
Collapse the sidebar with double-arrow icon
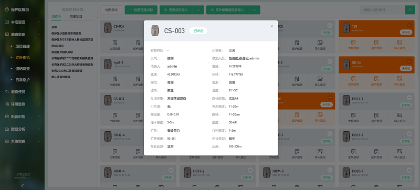(x=22, y=185)
